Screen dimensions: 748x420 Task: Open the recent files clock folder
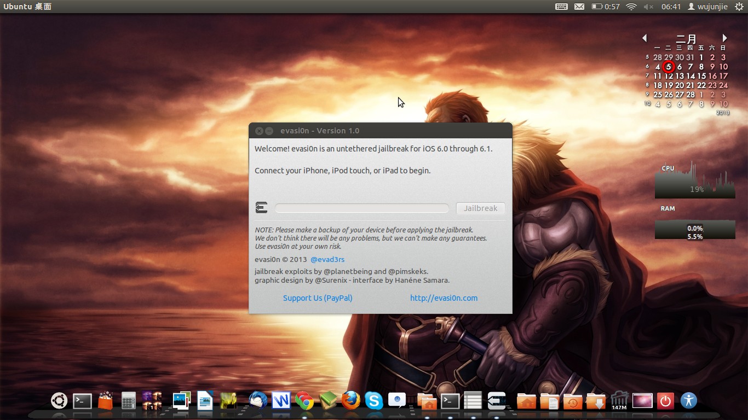point(573,401)
